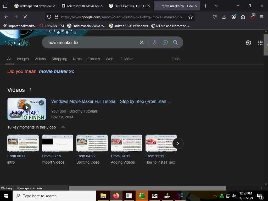This screenshot has height=201, width=268.
Task: Open the Firefox downloads panel
Action: (224, 17)
